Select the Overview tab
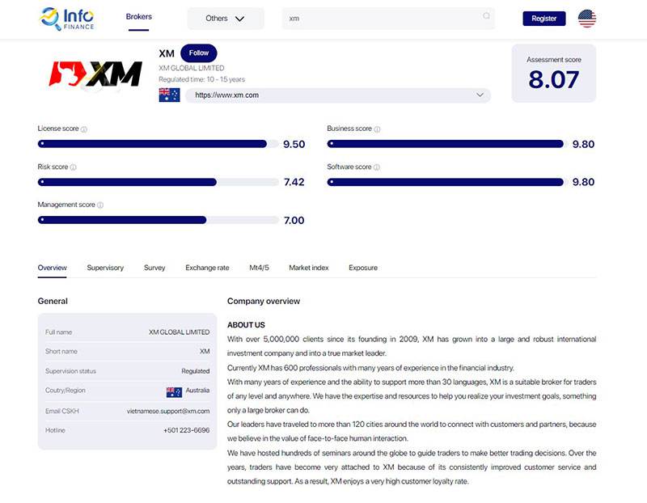Screen dimensions: 647x503 (x=52, y=268)
